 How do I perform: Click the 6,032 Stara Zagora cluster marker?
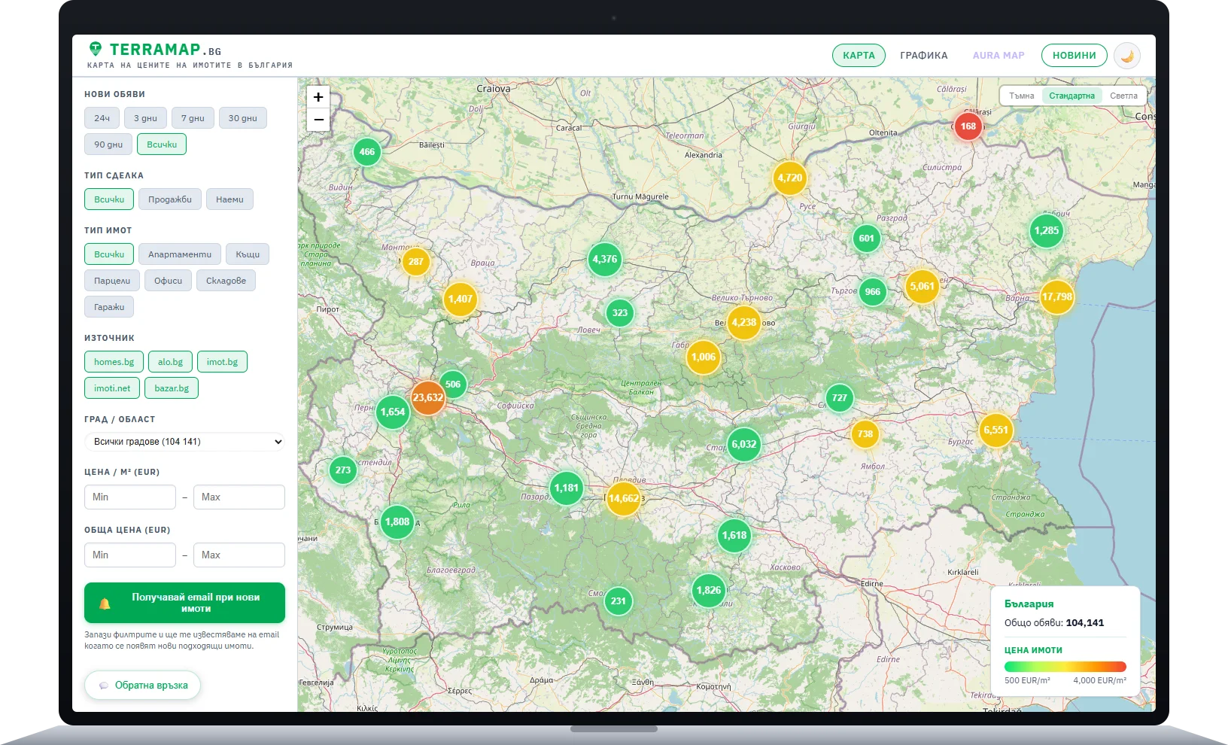[744, 444]
